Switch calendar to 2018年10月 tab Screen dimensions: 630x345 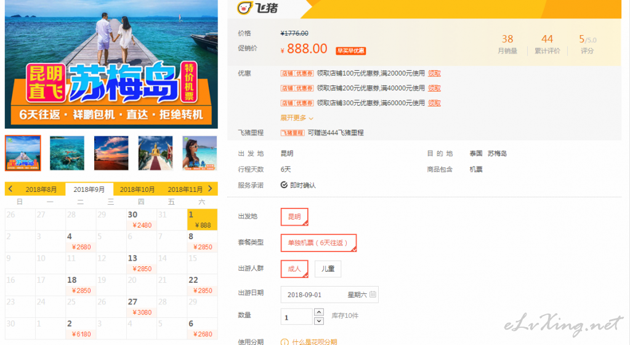[x=137, y=189]
